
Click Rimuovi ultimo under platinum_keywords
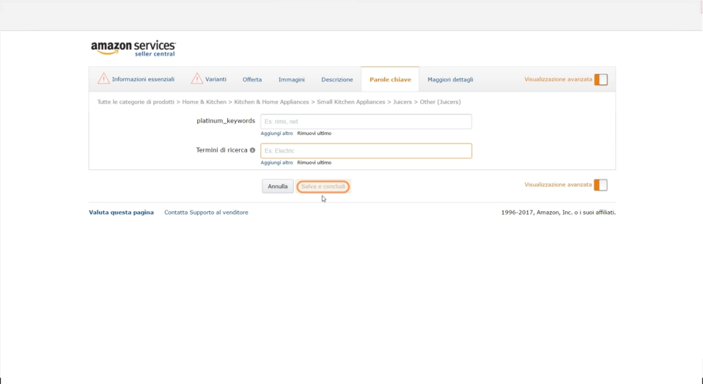[x=314, y=134]
